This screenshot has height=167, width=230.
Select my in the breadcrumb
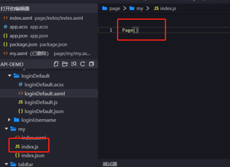[140, 8]
